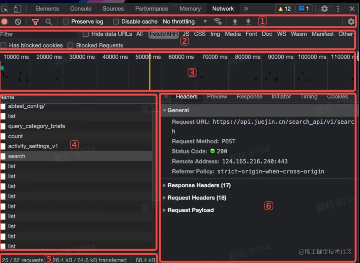Toggle the device toolbar icon

click(x=18, y=9)
